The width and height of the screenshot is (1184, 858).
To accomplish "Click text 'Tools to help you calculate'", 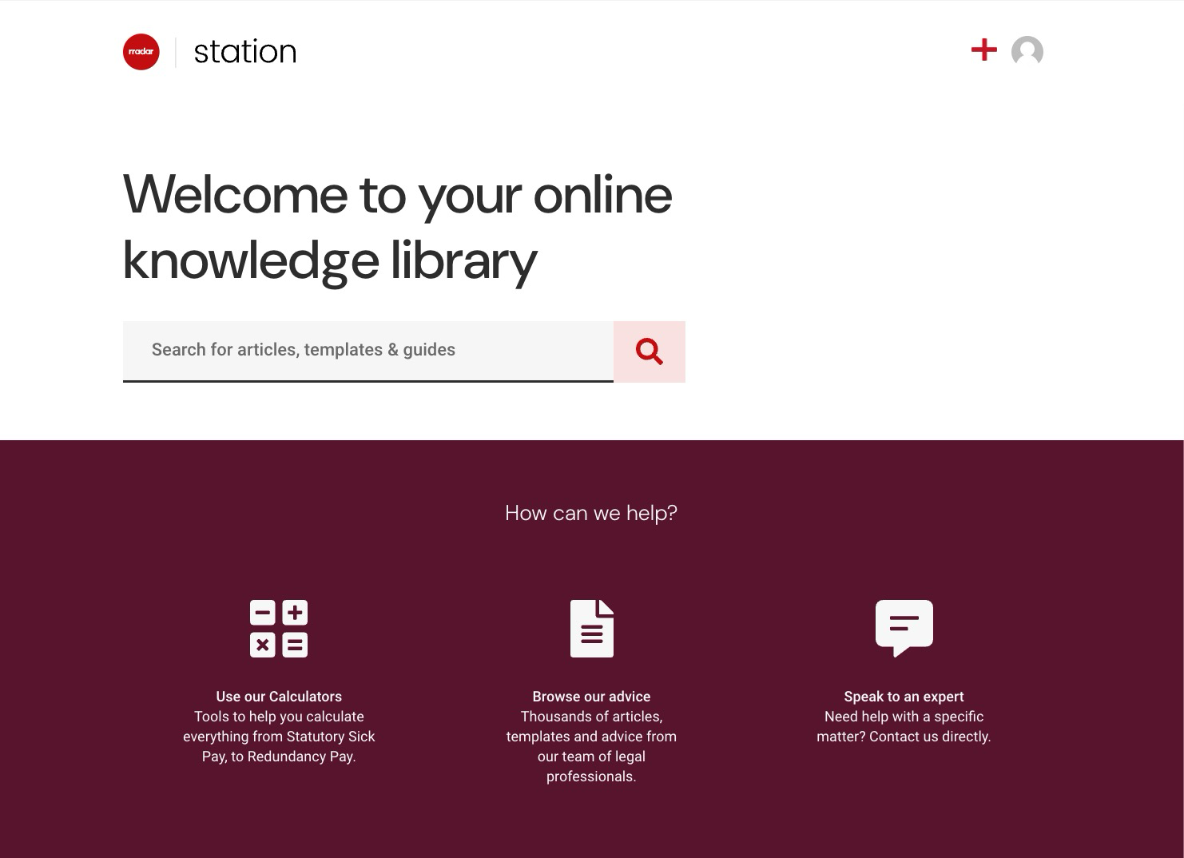I will click(x=279, y=717).
